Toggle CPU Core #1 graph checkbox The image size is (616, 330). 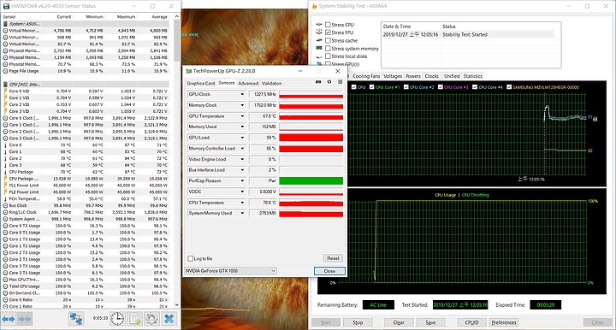pyautogui.click(x=371, y=87)
